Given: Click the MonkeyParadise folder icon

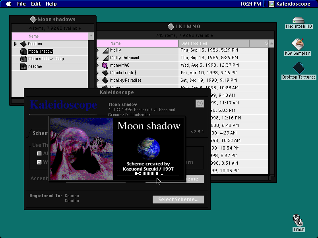Looking at the screenshot, I should (x=105, y=80).
